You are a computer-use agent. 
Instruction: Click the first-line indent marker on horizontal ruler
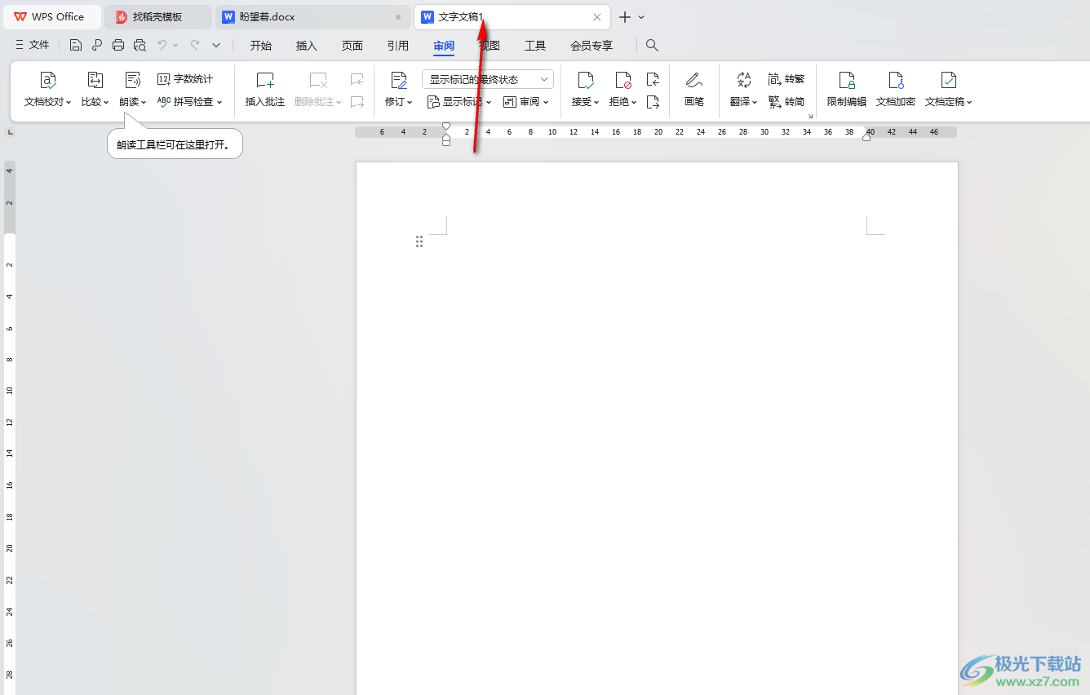445,126
